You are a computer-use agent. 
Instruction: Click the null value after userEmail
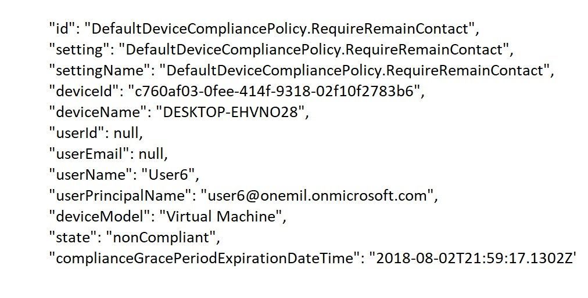[x=152, y=154]
